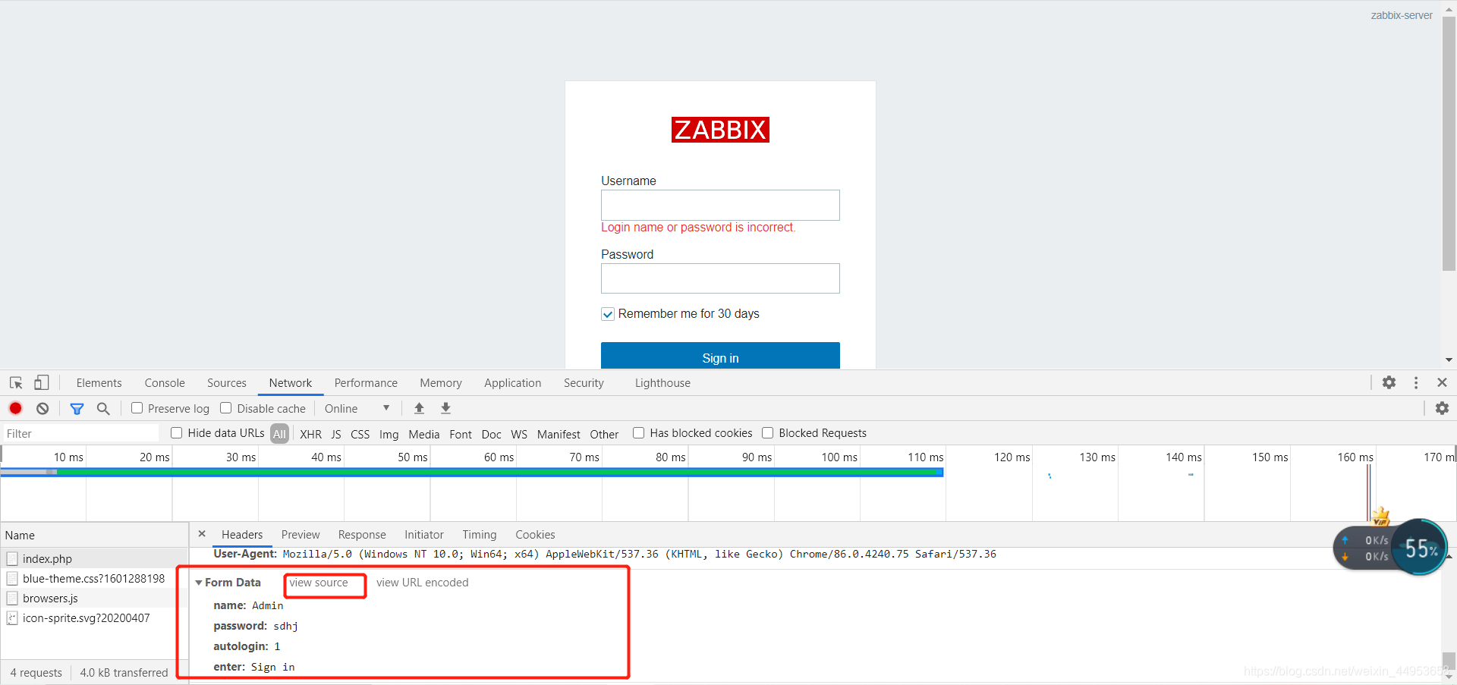Clear the network log
Image resolution: width=1457 pixels, height=685 pixels.
pos(42,408)
